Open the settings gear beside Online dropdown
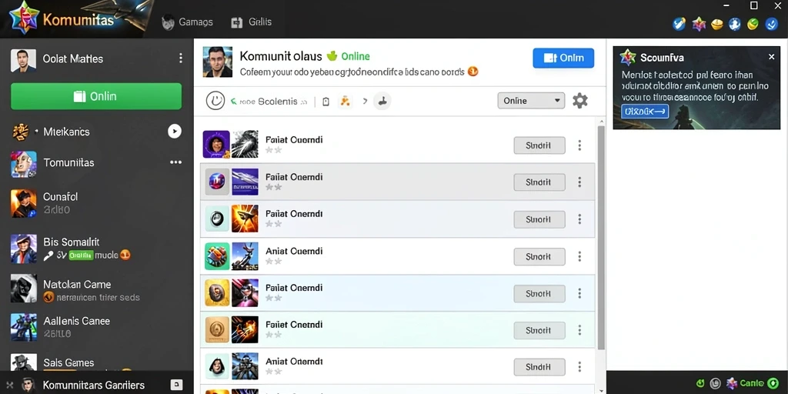 [x=580, y=101]
